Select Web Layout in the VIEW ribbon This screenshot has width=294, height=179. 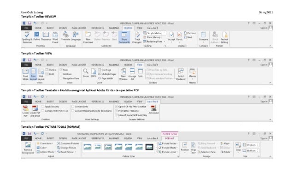click(41, 74)
